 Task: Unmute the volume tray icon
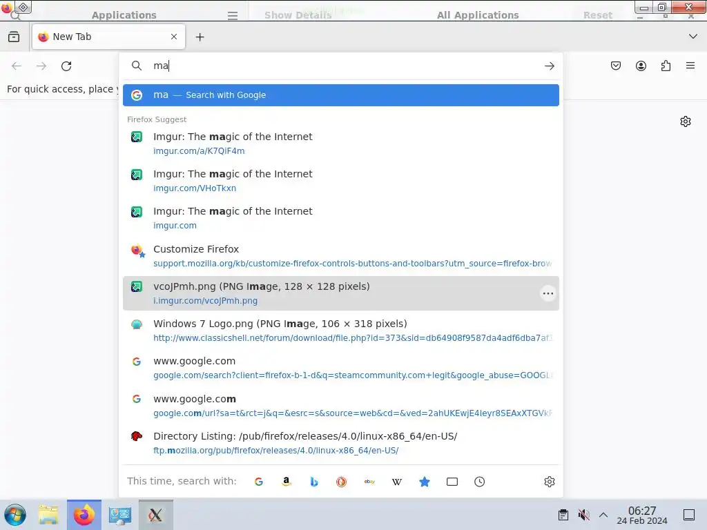click(x=583, y=515)
